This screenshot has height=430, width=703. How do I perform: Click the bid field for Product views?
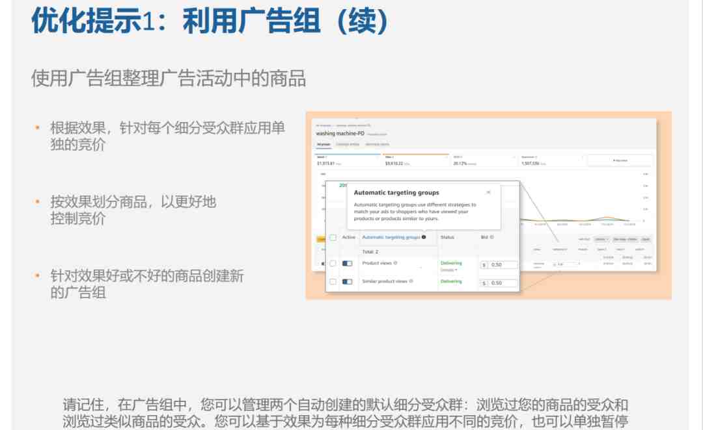pos(499,265)
